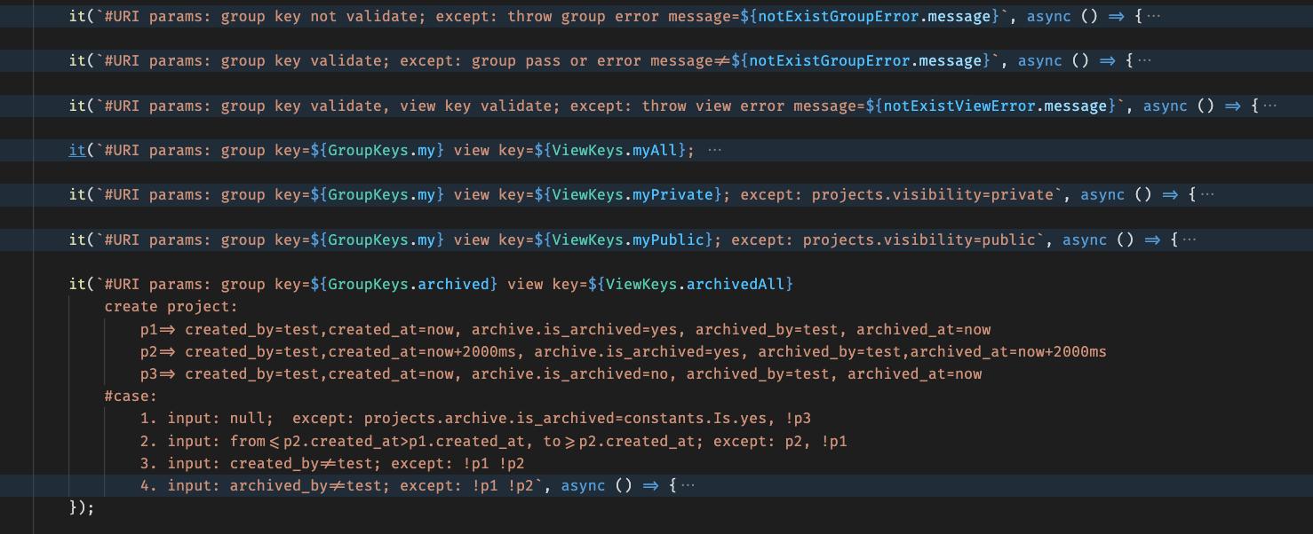Click 'async' keyword on the myPublic test line
This screenshot has width=1313, height=534.
coord(1085,240)
